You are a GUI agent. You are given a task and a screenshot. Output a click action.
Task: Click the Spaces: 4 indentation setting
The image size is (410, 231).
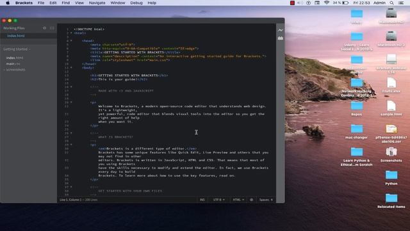tap(266, 200)
